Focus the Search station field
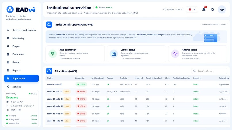232x130 pixels. [209, 71]
